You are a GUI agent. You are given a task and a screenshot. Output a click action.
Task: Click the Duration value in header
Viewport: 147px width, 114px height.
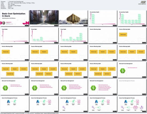[10, 7]
